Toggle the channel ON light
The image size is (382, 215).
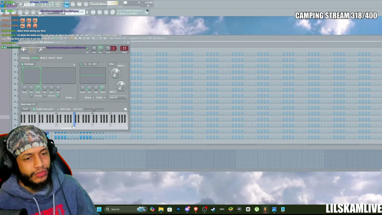[87, 48]
